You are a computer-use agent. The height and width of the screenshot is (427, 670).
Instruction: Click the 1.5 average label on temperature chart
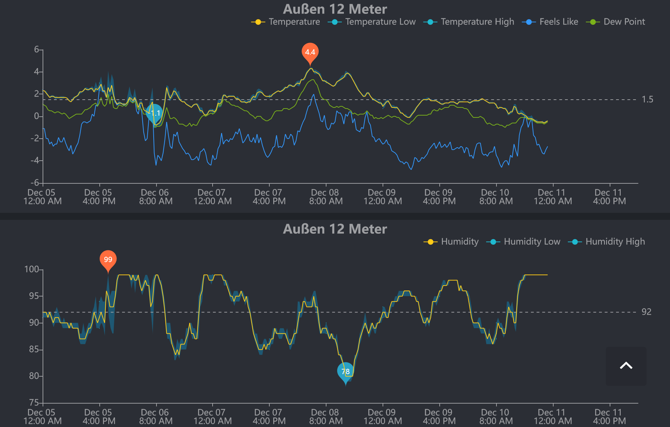[x=647, y=100]
